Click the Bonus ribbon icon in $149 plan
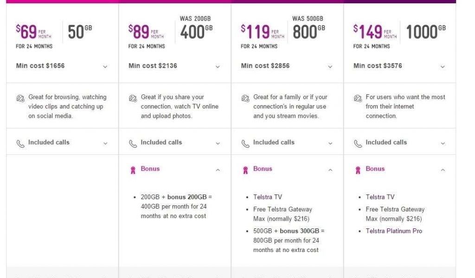 pos(358,170)
